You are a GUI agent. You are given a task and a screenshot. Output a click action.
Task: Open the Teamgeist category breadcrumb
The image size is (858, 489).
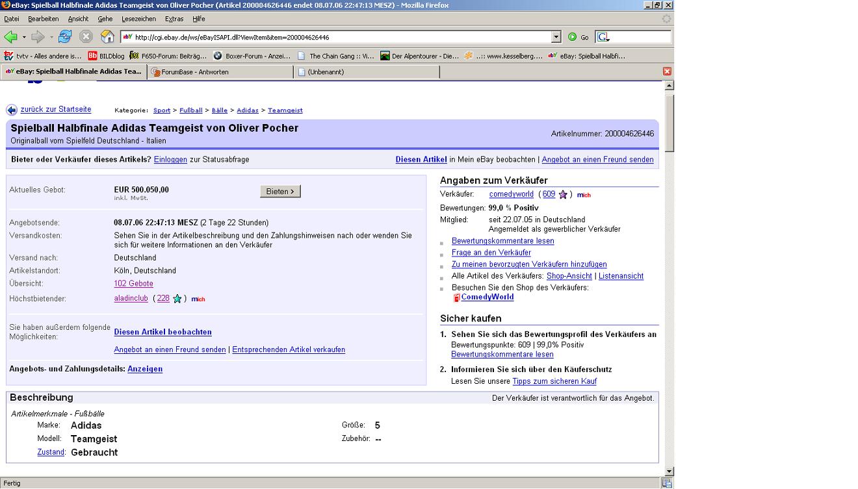point(285,110)
